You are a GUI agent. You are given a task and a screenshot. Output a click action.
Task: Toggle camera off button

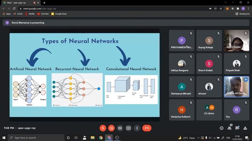point(111,128)
